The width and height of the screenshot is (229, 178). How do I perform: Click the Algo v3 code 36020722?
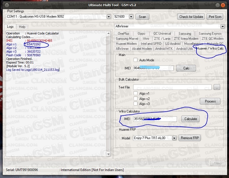tap(34, 51)
